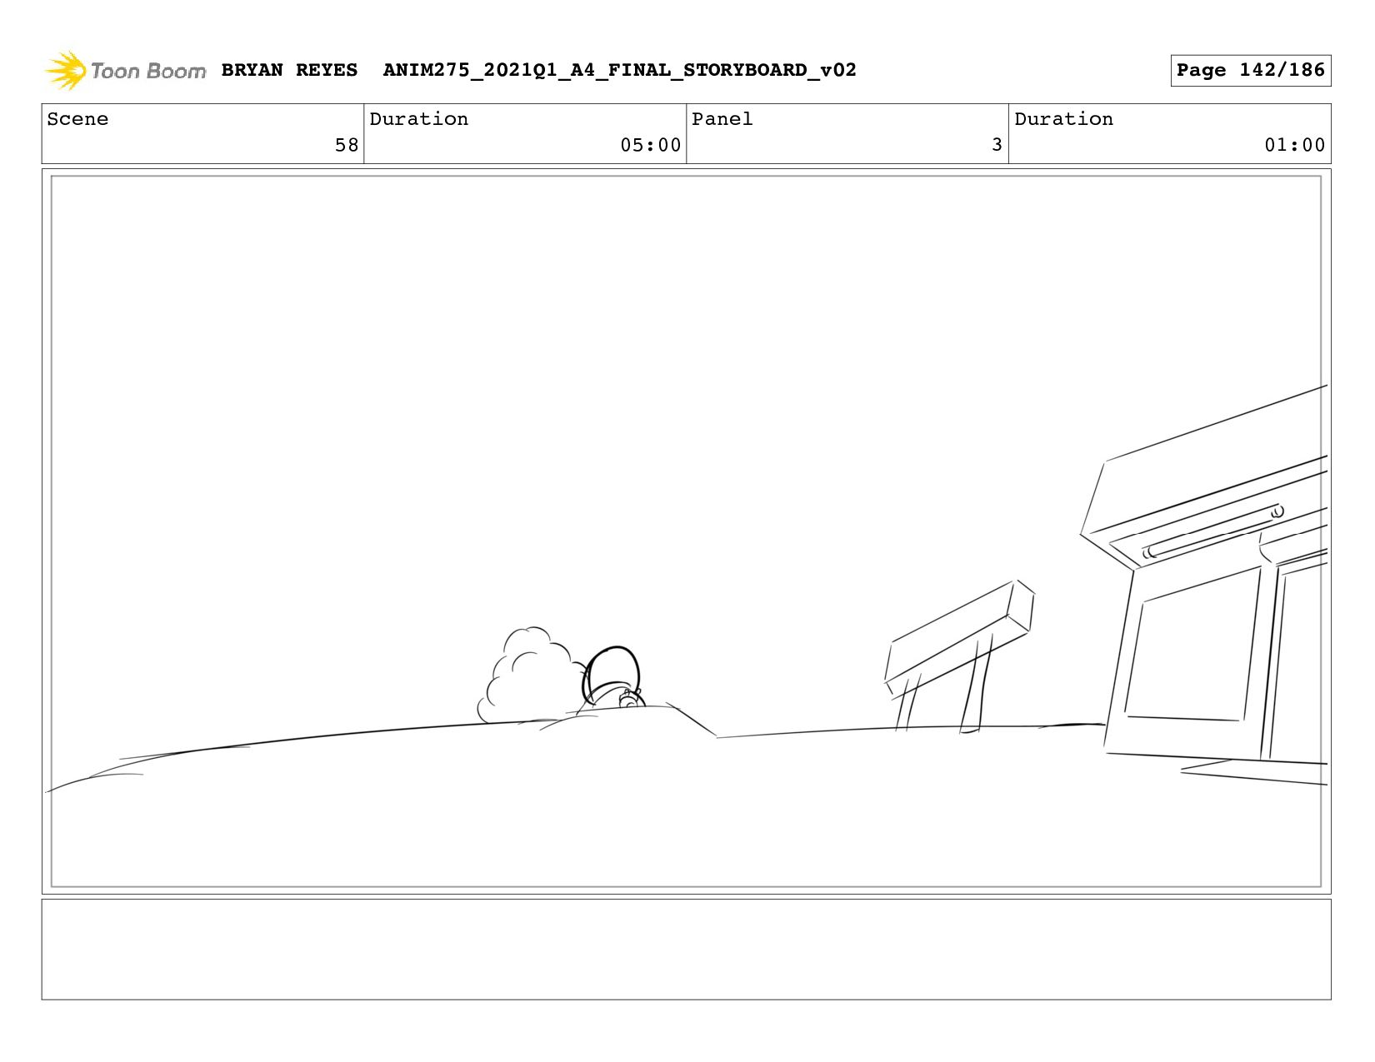Image resolution: width=1375 pixels, height=1062 pixels.
Task: Select the author name BRYAN REYES
Action: click(289, 70)
